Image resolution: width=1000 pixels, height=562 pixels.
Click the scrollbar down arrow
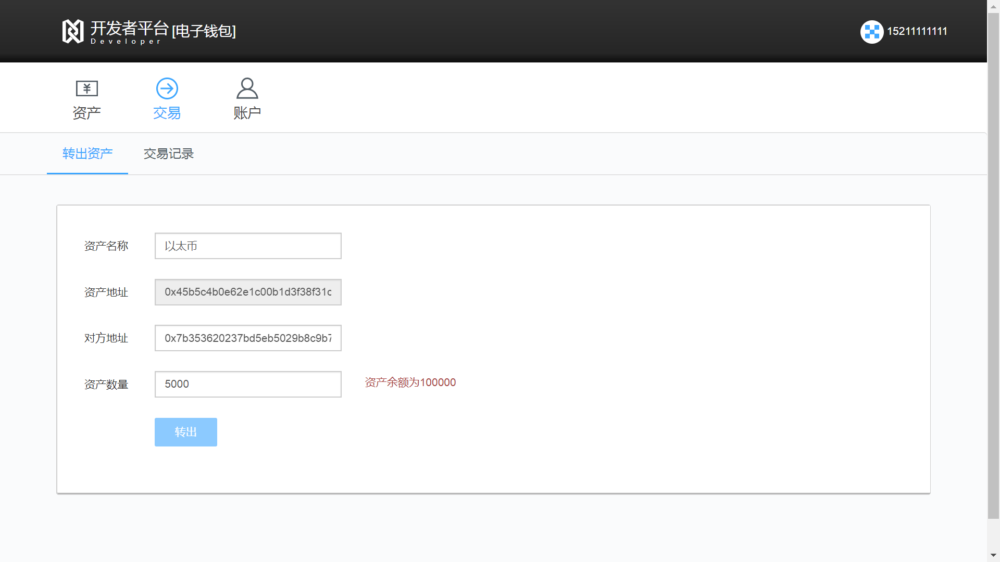[993, 555]
